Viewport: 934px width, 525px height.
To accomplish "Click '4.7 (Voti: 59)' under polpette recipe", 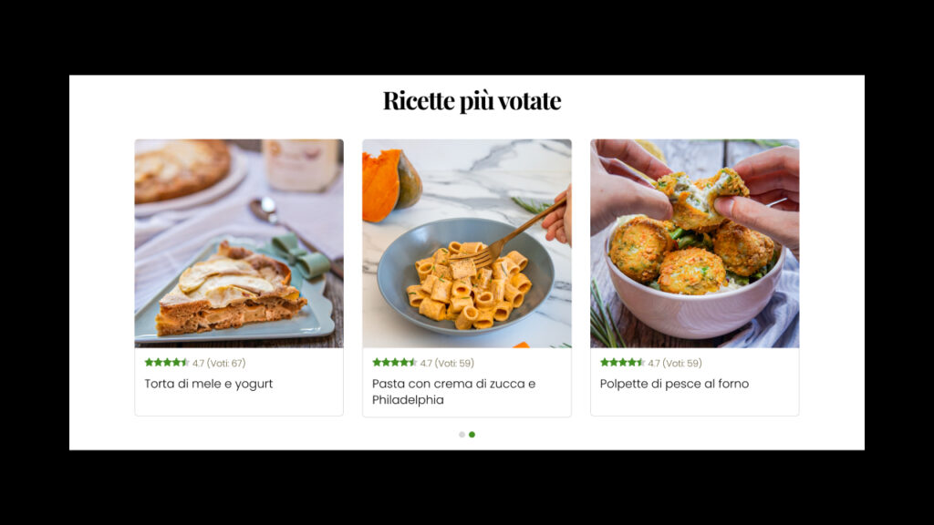I will (x=675, y=363).
